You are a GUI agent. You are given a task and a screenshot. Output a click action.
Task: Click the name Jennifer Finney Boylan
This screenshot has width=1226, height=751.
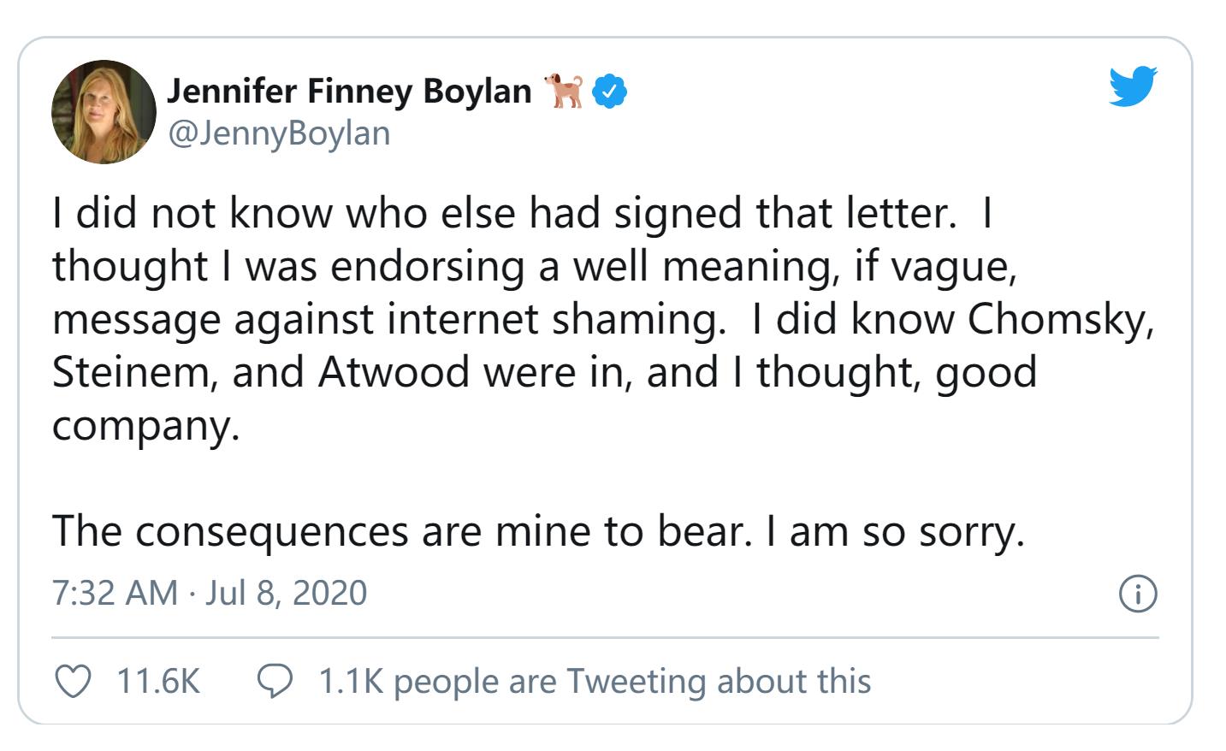click(x=349, y=91)
